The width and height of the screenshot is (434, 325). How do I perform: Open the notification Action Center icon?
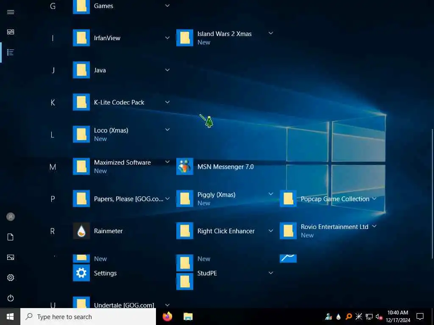click(420, 317)
